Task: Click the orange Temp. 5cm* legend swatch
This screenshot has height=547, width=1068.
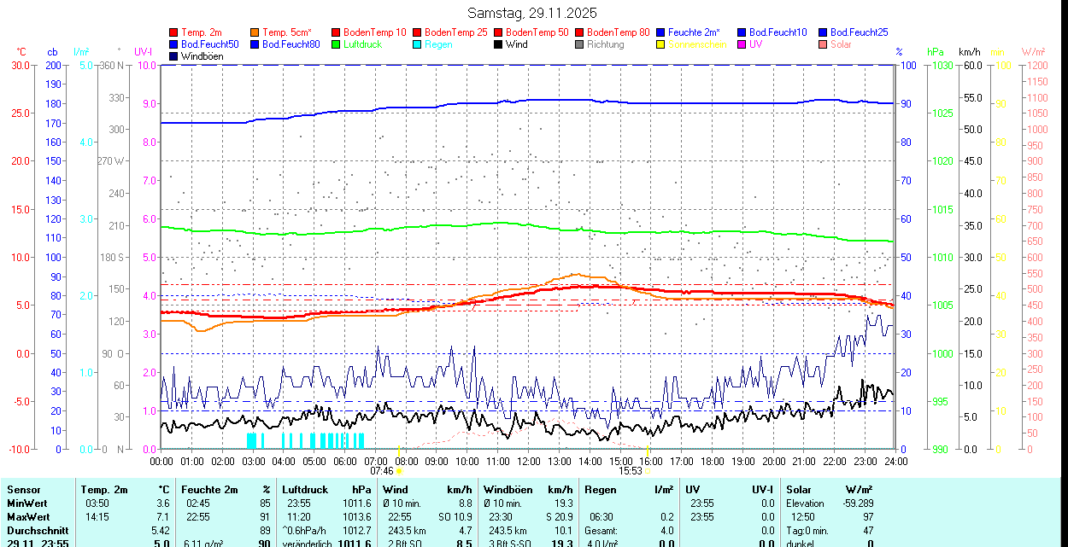Action: [255, 32]
